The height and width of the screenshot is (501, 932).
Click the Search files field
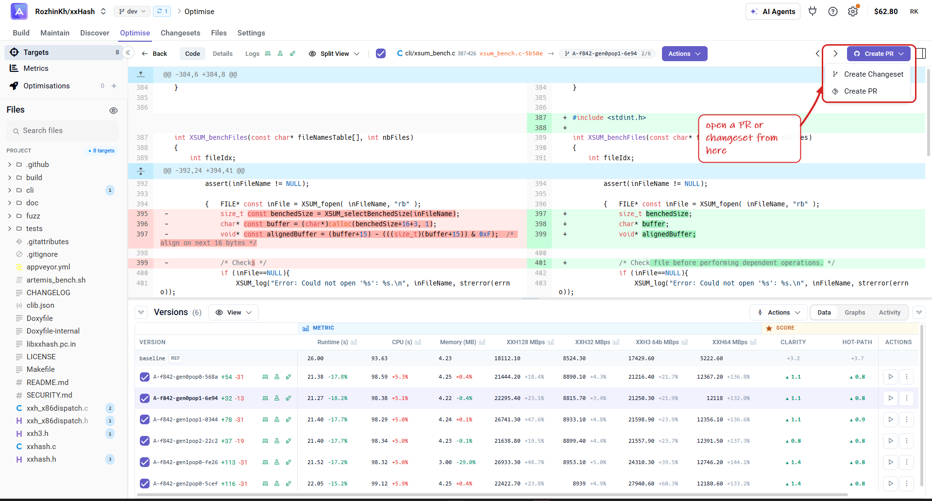63,131
